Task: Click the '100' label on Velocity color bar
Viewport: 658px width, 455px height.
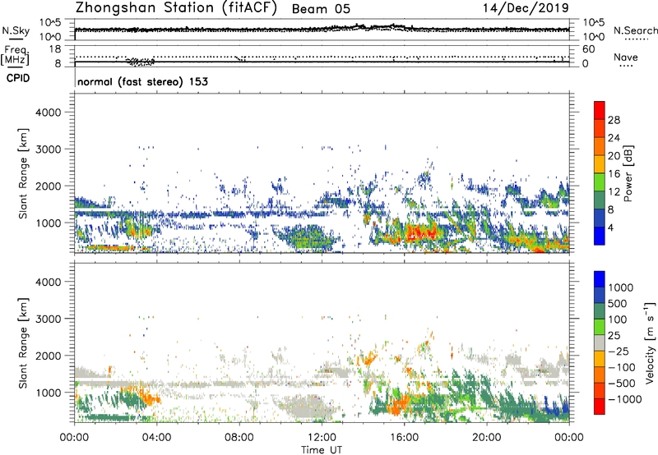Action: point(618,319)
